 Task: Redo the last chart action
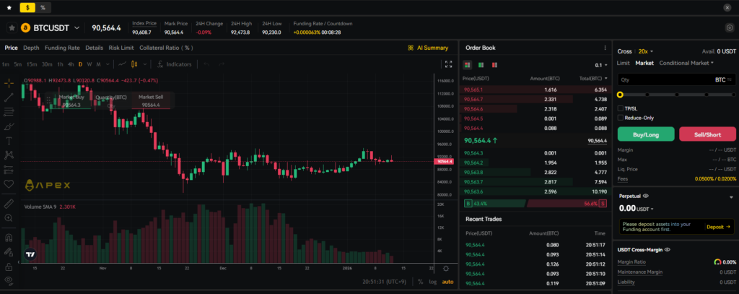pyautogui.click(x=221, y=64)
